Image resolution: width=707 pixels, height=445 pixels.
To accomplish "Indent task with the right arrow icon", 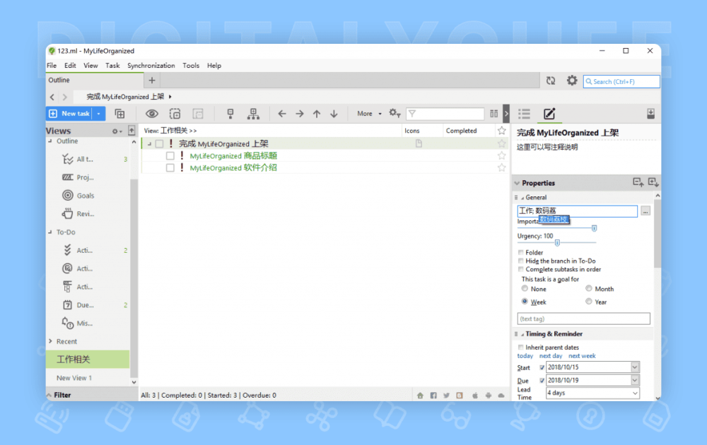I will 299,114.
